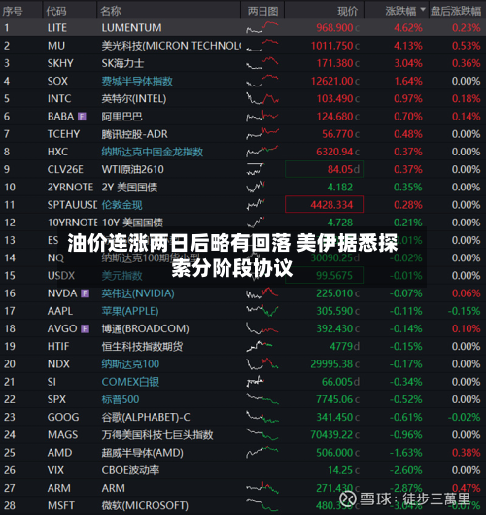Open the MU two-day sparkline chart
Screen dimensions: 486x515
coord(262,46)
